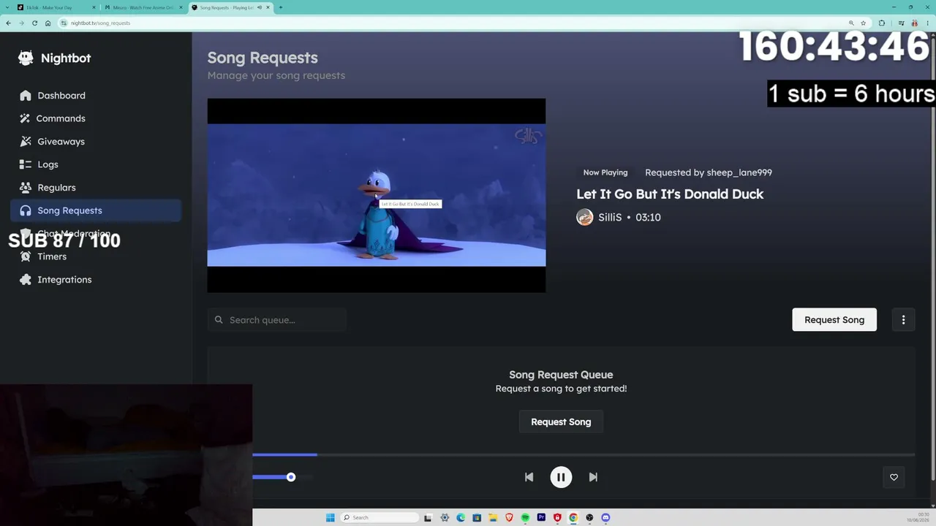Screen dimensions: 936x526
Task: Open the zoom magnifier in address bar
Action: click(x=851, y=23)
